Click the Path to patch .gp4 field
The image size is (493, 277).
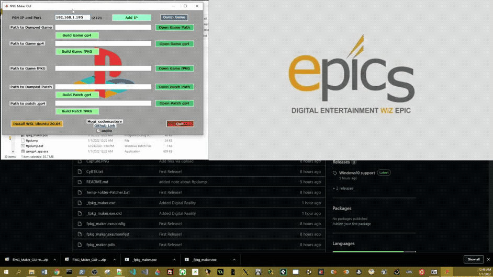[103, 103]
